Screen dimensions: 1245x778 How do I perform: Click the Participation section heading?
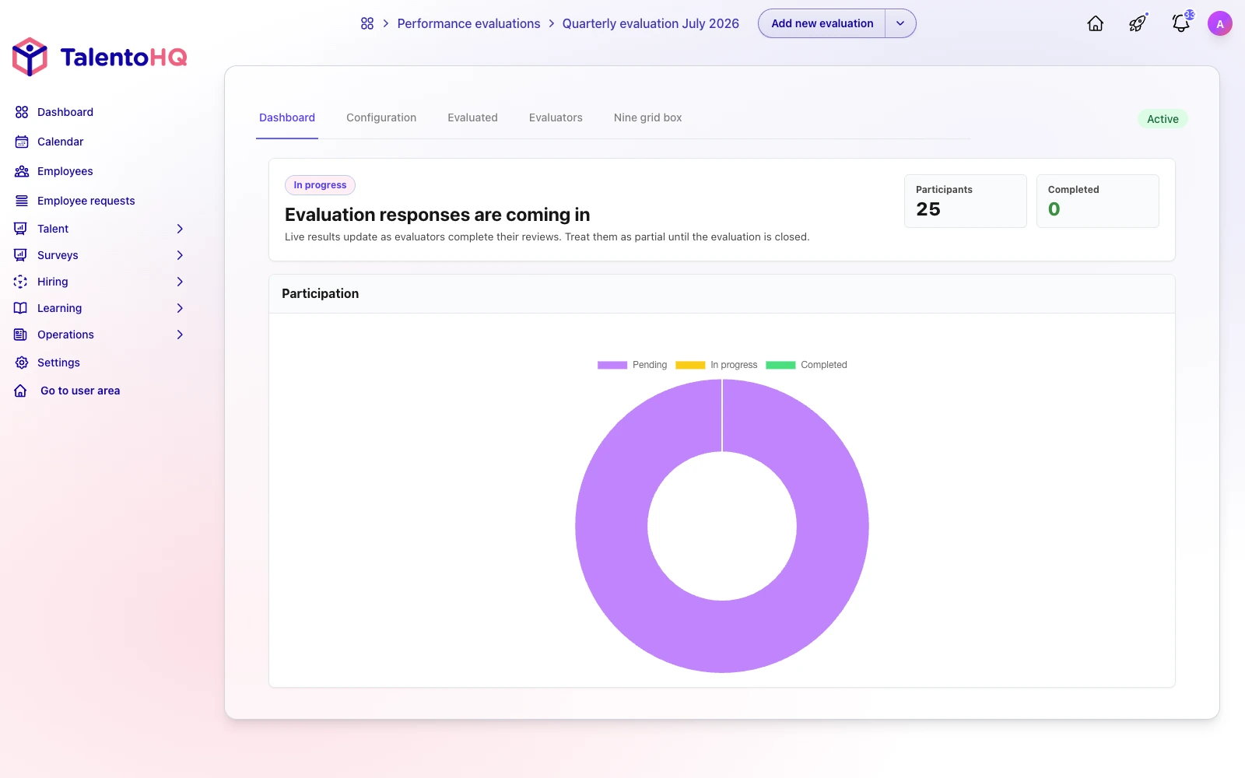coord(320,293)
